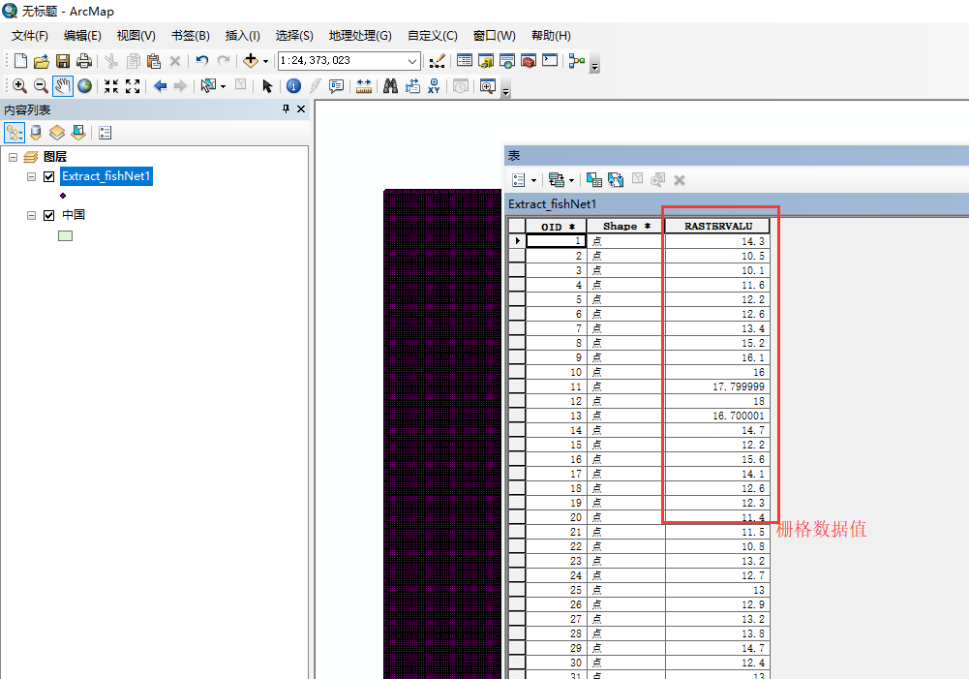Click Select By Attributes in table

[594, 180]
